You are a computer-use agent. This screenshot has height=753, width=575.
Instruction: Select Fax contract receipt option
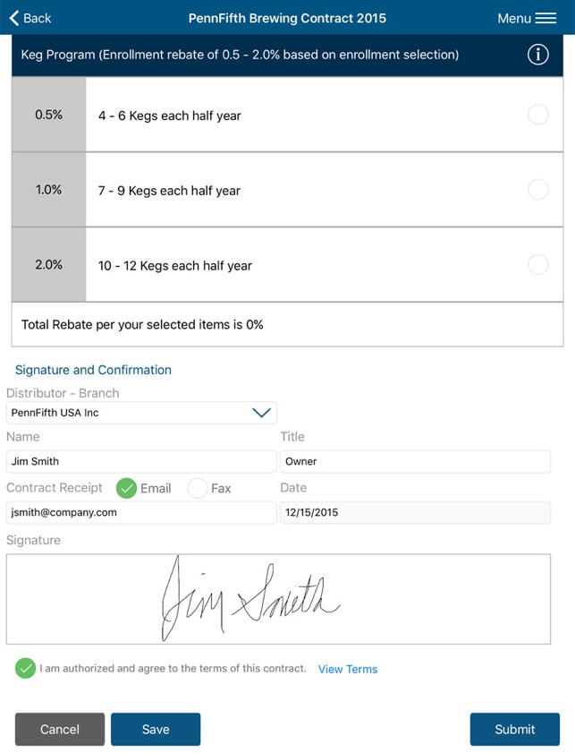(x=197, y=488)
